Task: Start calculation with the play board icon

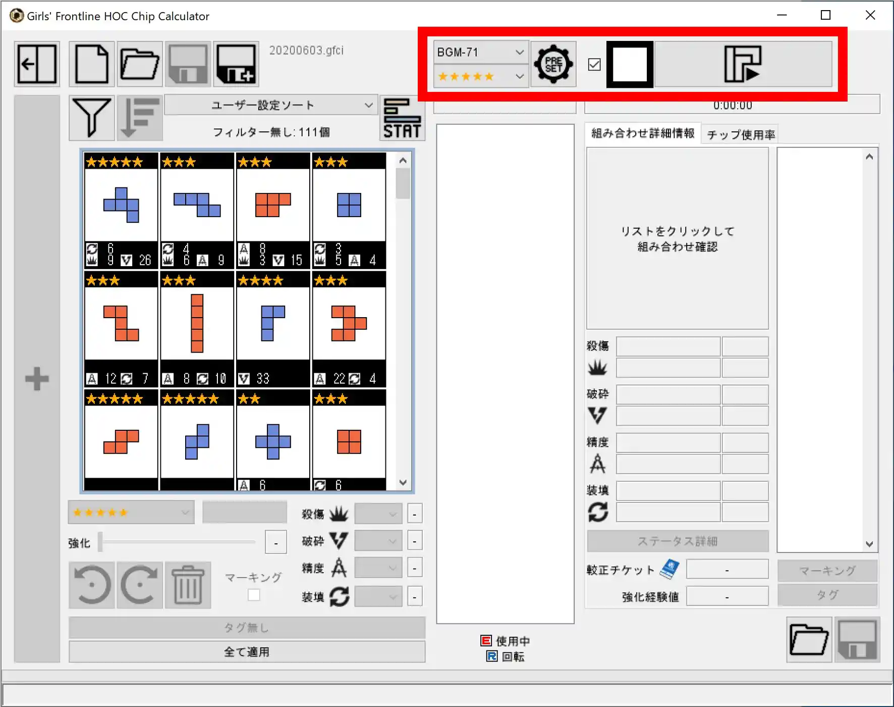Action: [x=743, y=64]
